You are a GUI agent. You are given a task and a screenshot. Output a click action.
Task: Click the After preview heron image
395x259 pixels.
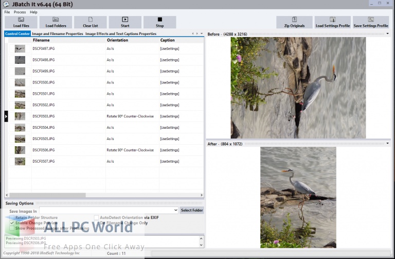[x=298, y=197]
